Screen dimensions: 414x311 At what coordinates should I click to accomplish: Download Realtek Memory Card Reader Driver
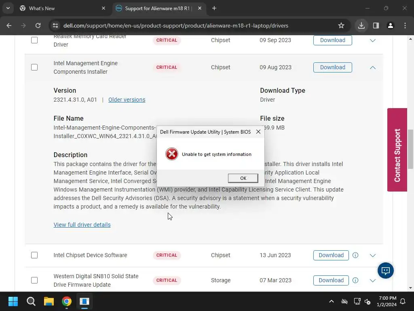click(332, 40)
